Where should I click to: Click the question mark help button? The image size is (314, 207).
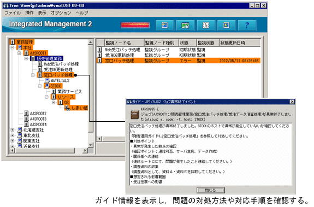tap(247, 25)
